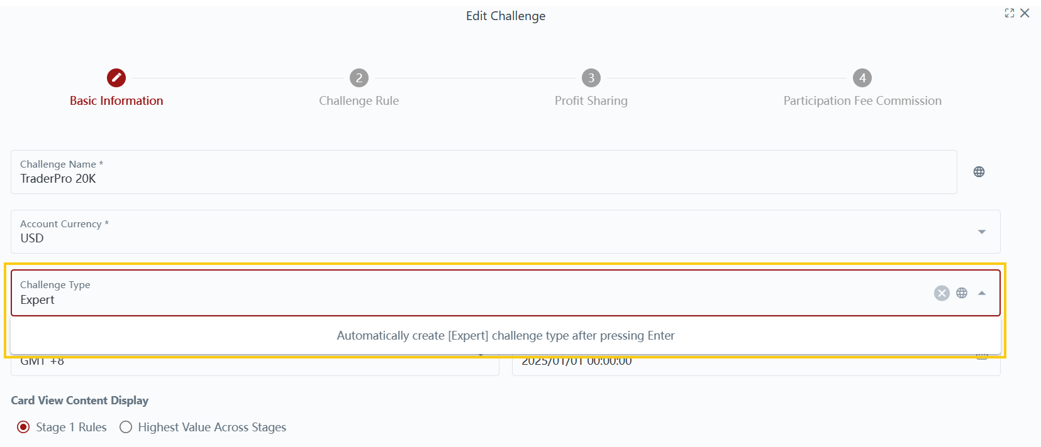
Task: Go to the Challenge Rule step label
Action: [359, 101]
